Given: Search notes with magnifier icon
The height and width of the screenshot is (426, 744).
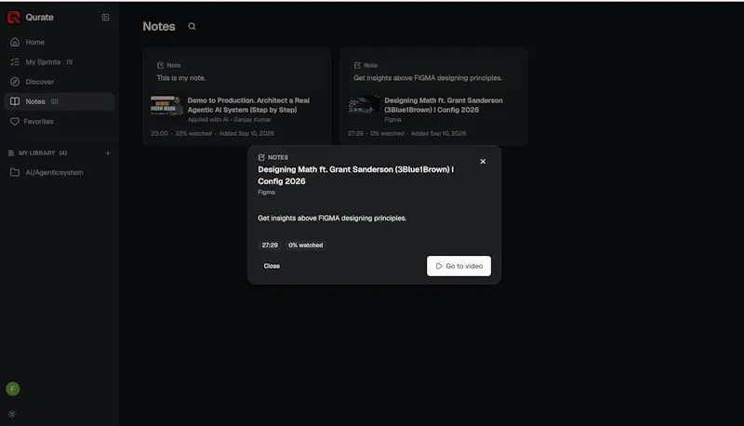Looking at the screenshot, I should coord(192,26).
